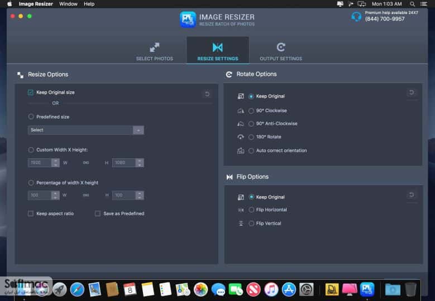Viewport: 435px width, 301px height.
Task: Open iTunes from the Dock
Action: (271, 290)
